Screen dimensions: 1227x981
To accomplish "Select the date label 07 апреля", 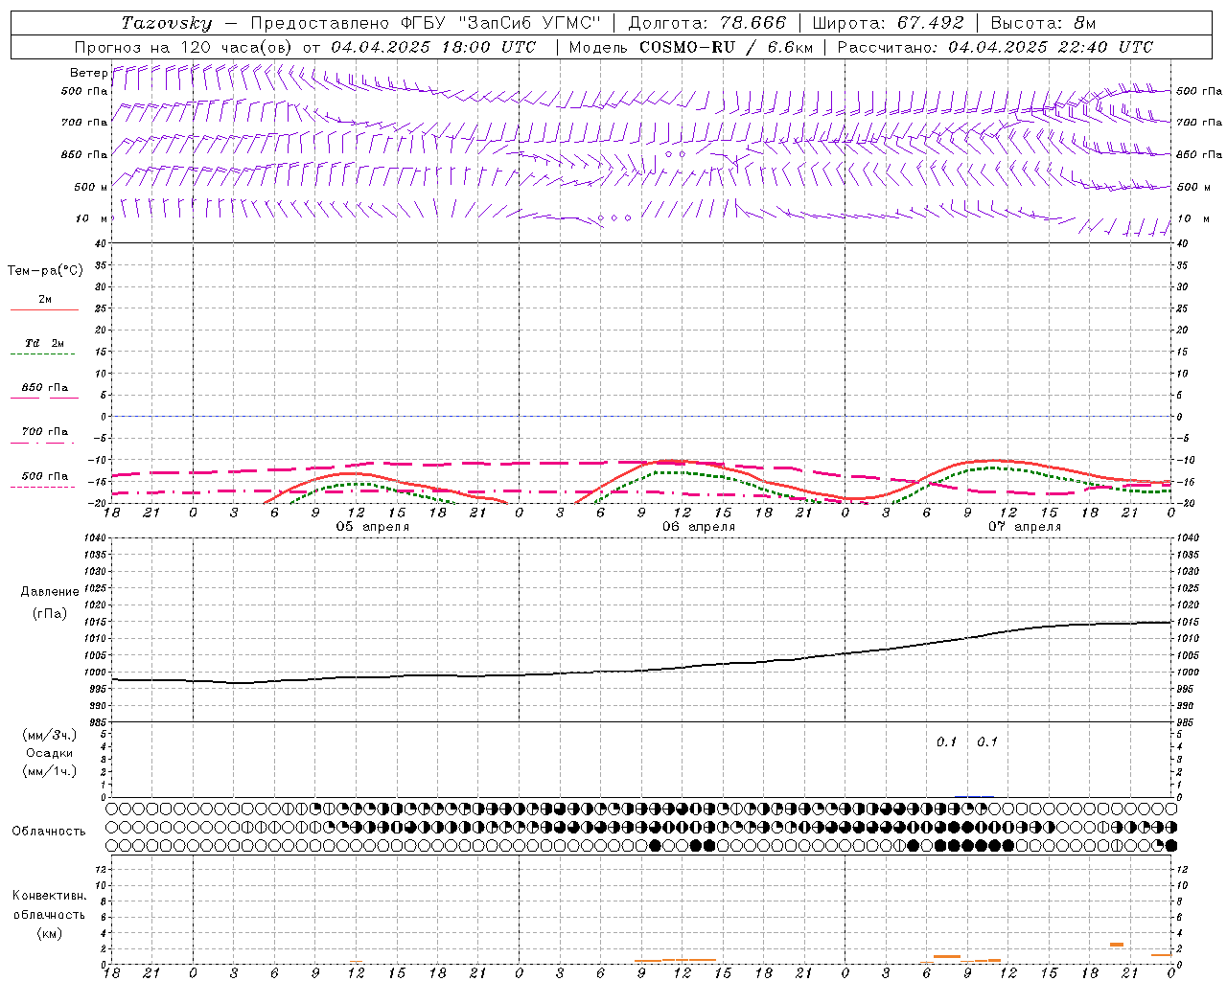I will (x=1025, y=527).
